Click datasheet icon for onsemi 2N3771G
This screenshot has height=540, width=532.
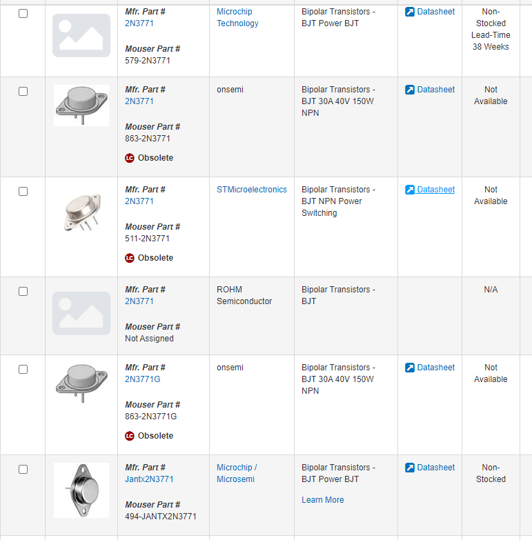click(410, 368)
